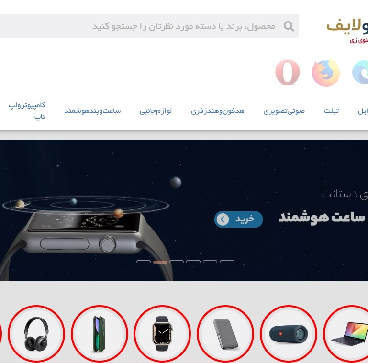Open the صوتی تصویری menu item
The height and width of the screenshot is (363, 368).
click(x=284, y=111)
